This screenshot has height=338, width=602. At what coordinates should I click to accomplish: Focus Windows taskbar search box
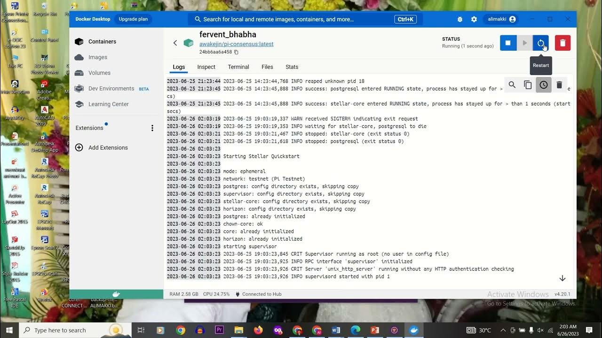point(75,330)
